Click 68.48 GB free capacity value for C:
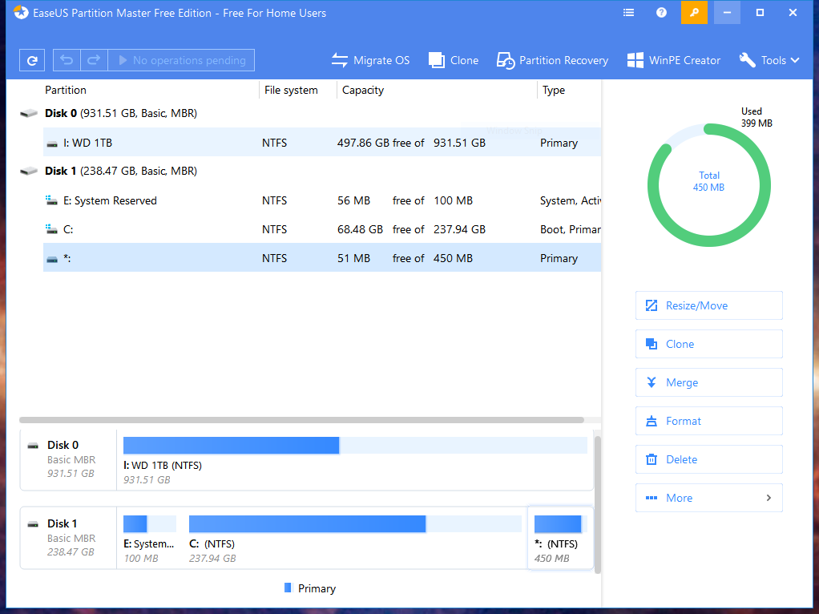Image resolution: width=819 pixels, height=614 pixels. pyautogui.click(x=360, y=229)
